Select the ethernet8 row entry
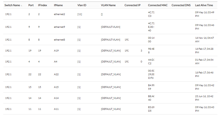 [59, 40]
